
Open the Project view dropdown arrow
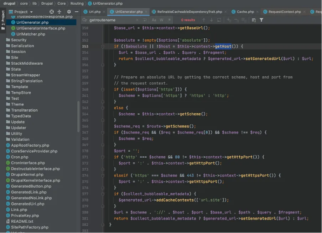[x=31, y=12]
